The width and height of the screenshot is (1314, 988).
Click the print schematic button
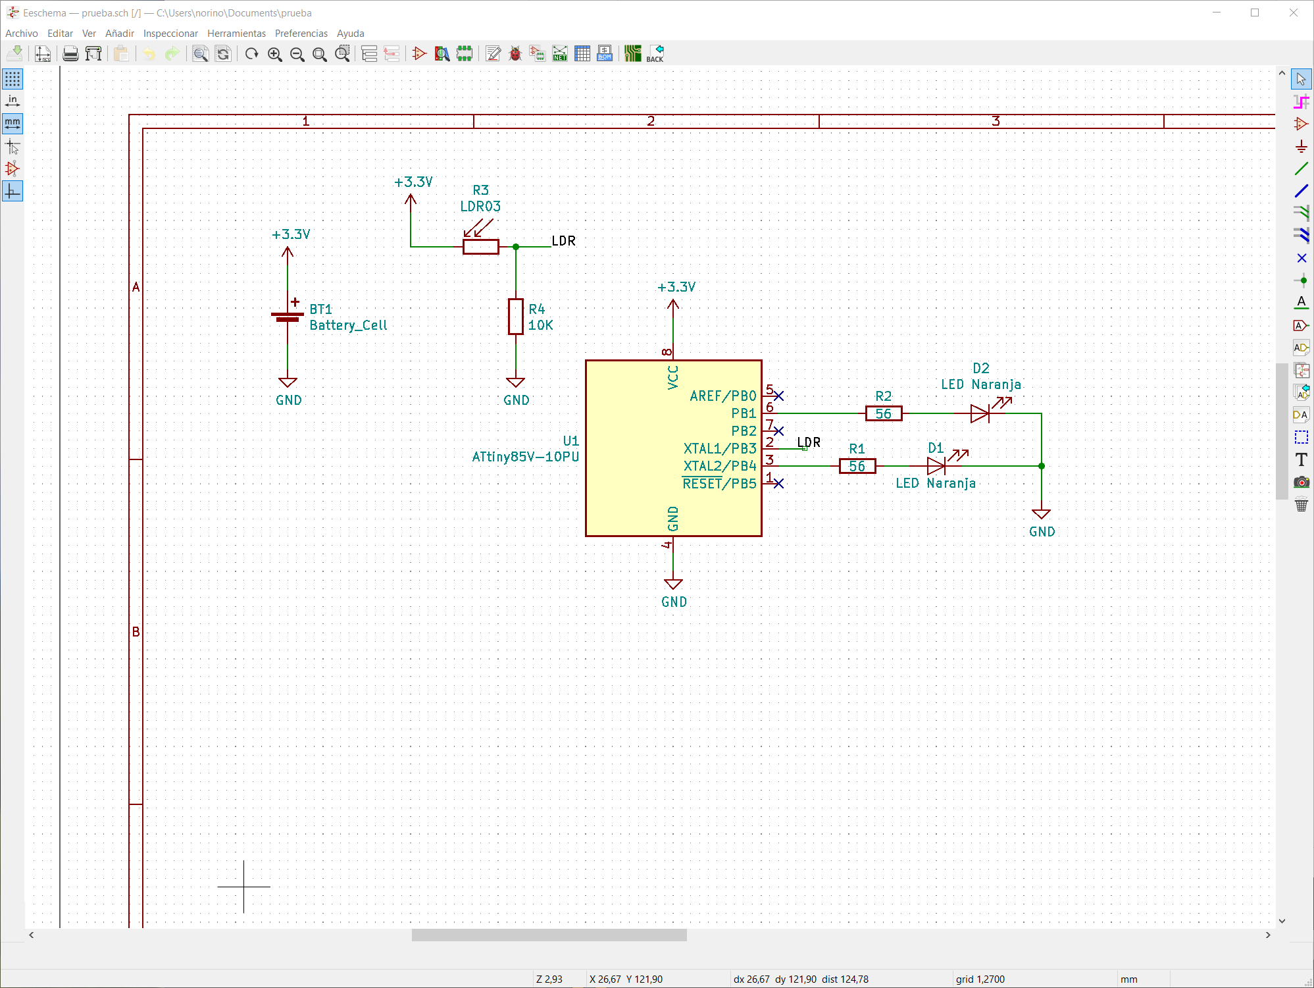(x=70, y=54)
